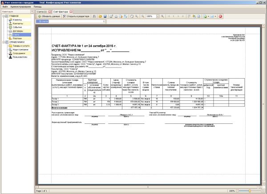
Task: Click the zoom slider in status bar
Action: [250, 191]
